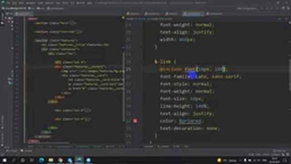Launch Microsoft Edge from the taskbar
The image size is (291, 164).
(41, 160)
